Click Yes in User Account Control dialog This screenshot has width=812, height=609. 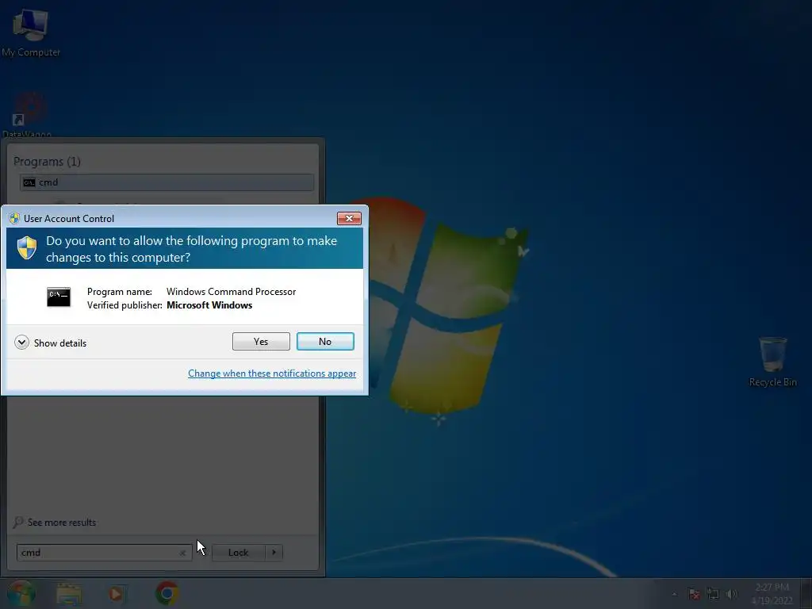click(261, 341)
